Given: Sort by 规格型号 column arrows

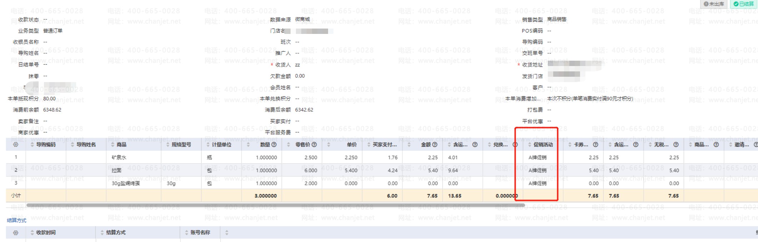Looking at the screenshot, I should click(x=168, y=145).
